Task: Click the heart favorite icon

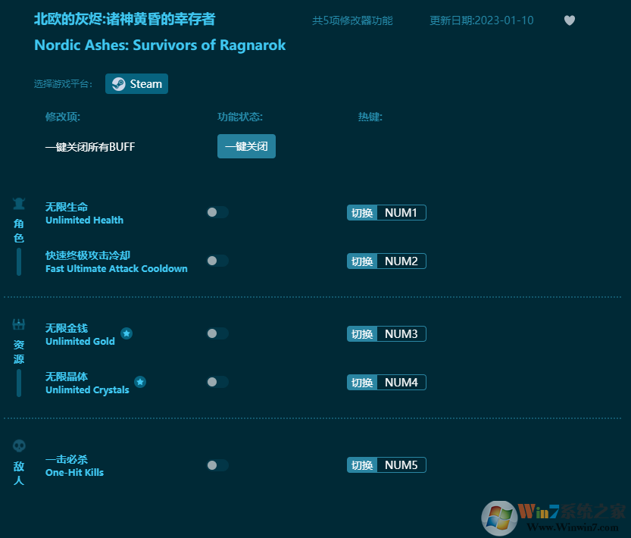Action: 570,20
